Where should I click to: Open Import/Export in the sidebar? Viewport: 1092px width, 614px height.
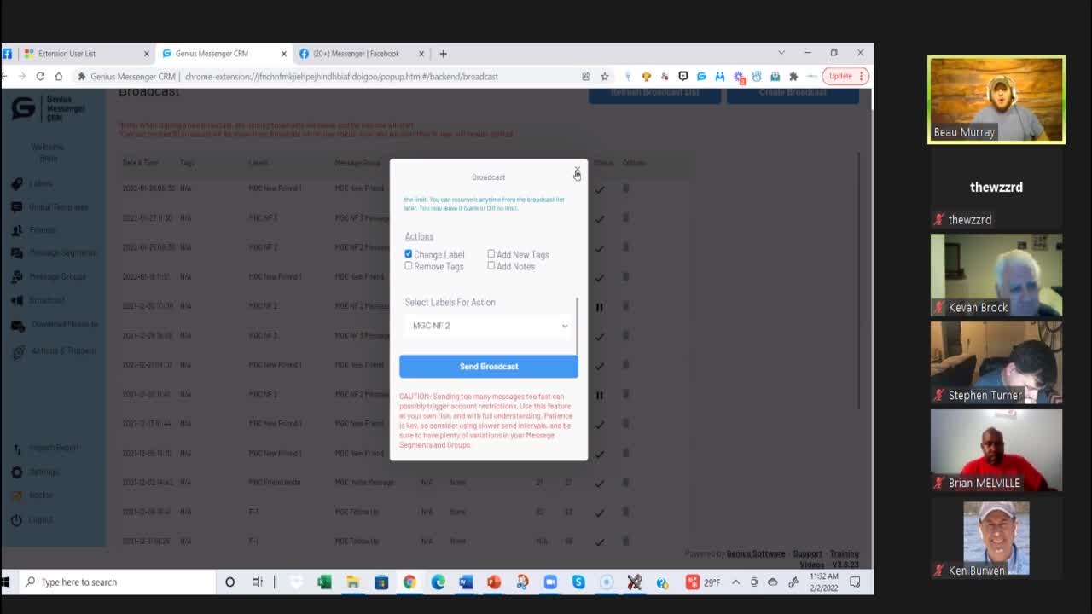coord(47,448)
